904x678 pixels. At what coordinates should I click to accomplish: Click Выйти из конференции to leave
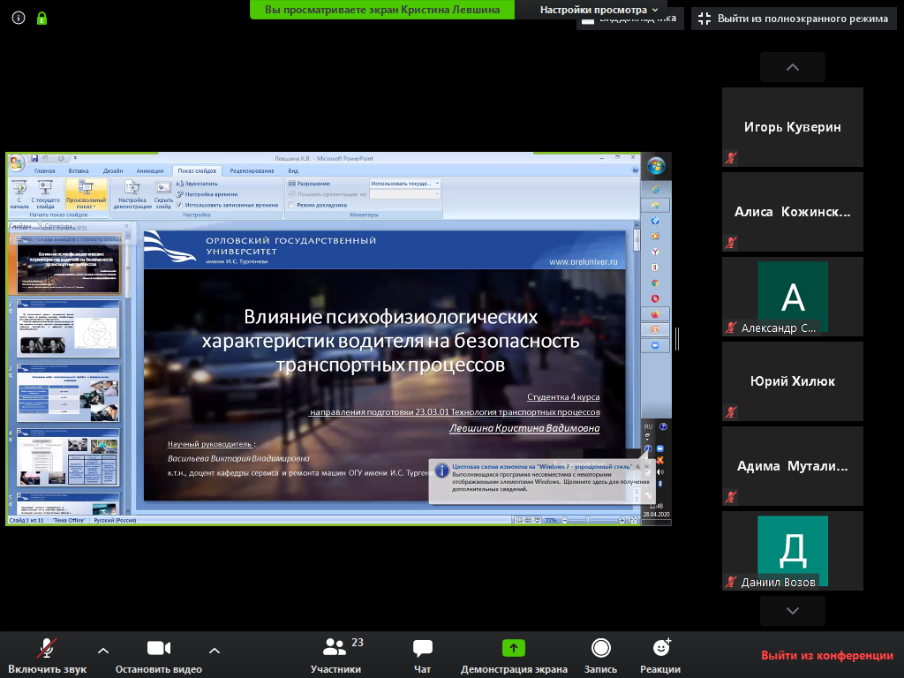pyautogui.click(x=827, y=655)
